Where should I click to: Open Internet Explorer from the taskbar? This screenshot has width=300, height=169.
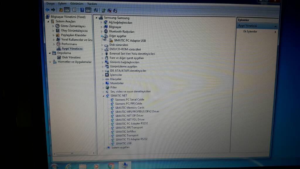tap(68, 166)
